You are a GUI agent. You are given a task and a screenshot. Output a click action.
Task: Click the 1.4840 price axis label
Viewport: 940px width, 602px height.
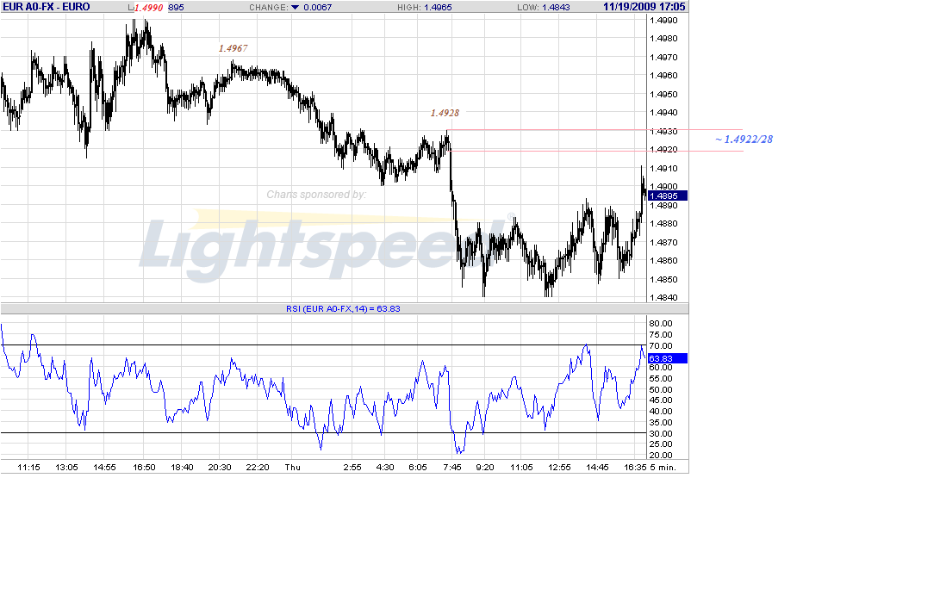(663, 298)
